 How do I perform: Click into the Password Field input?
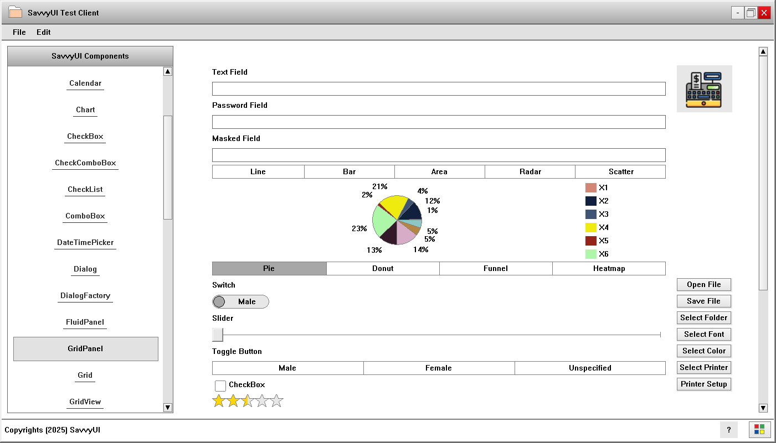pos(439,122)
